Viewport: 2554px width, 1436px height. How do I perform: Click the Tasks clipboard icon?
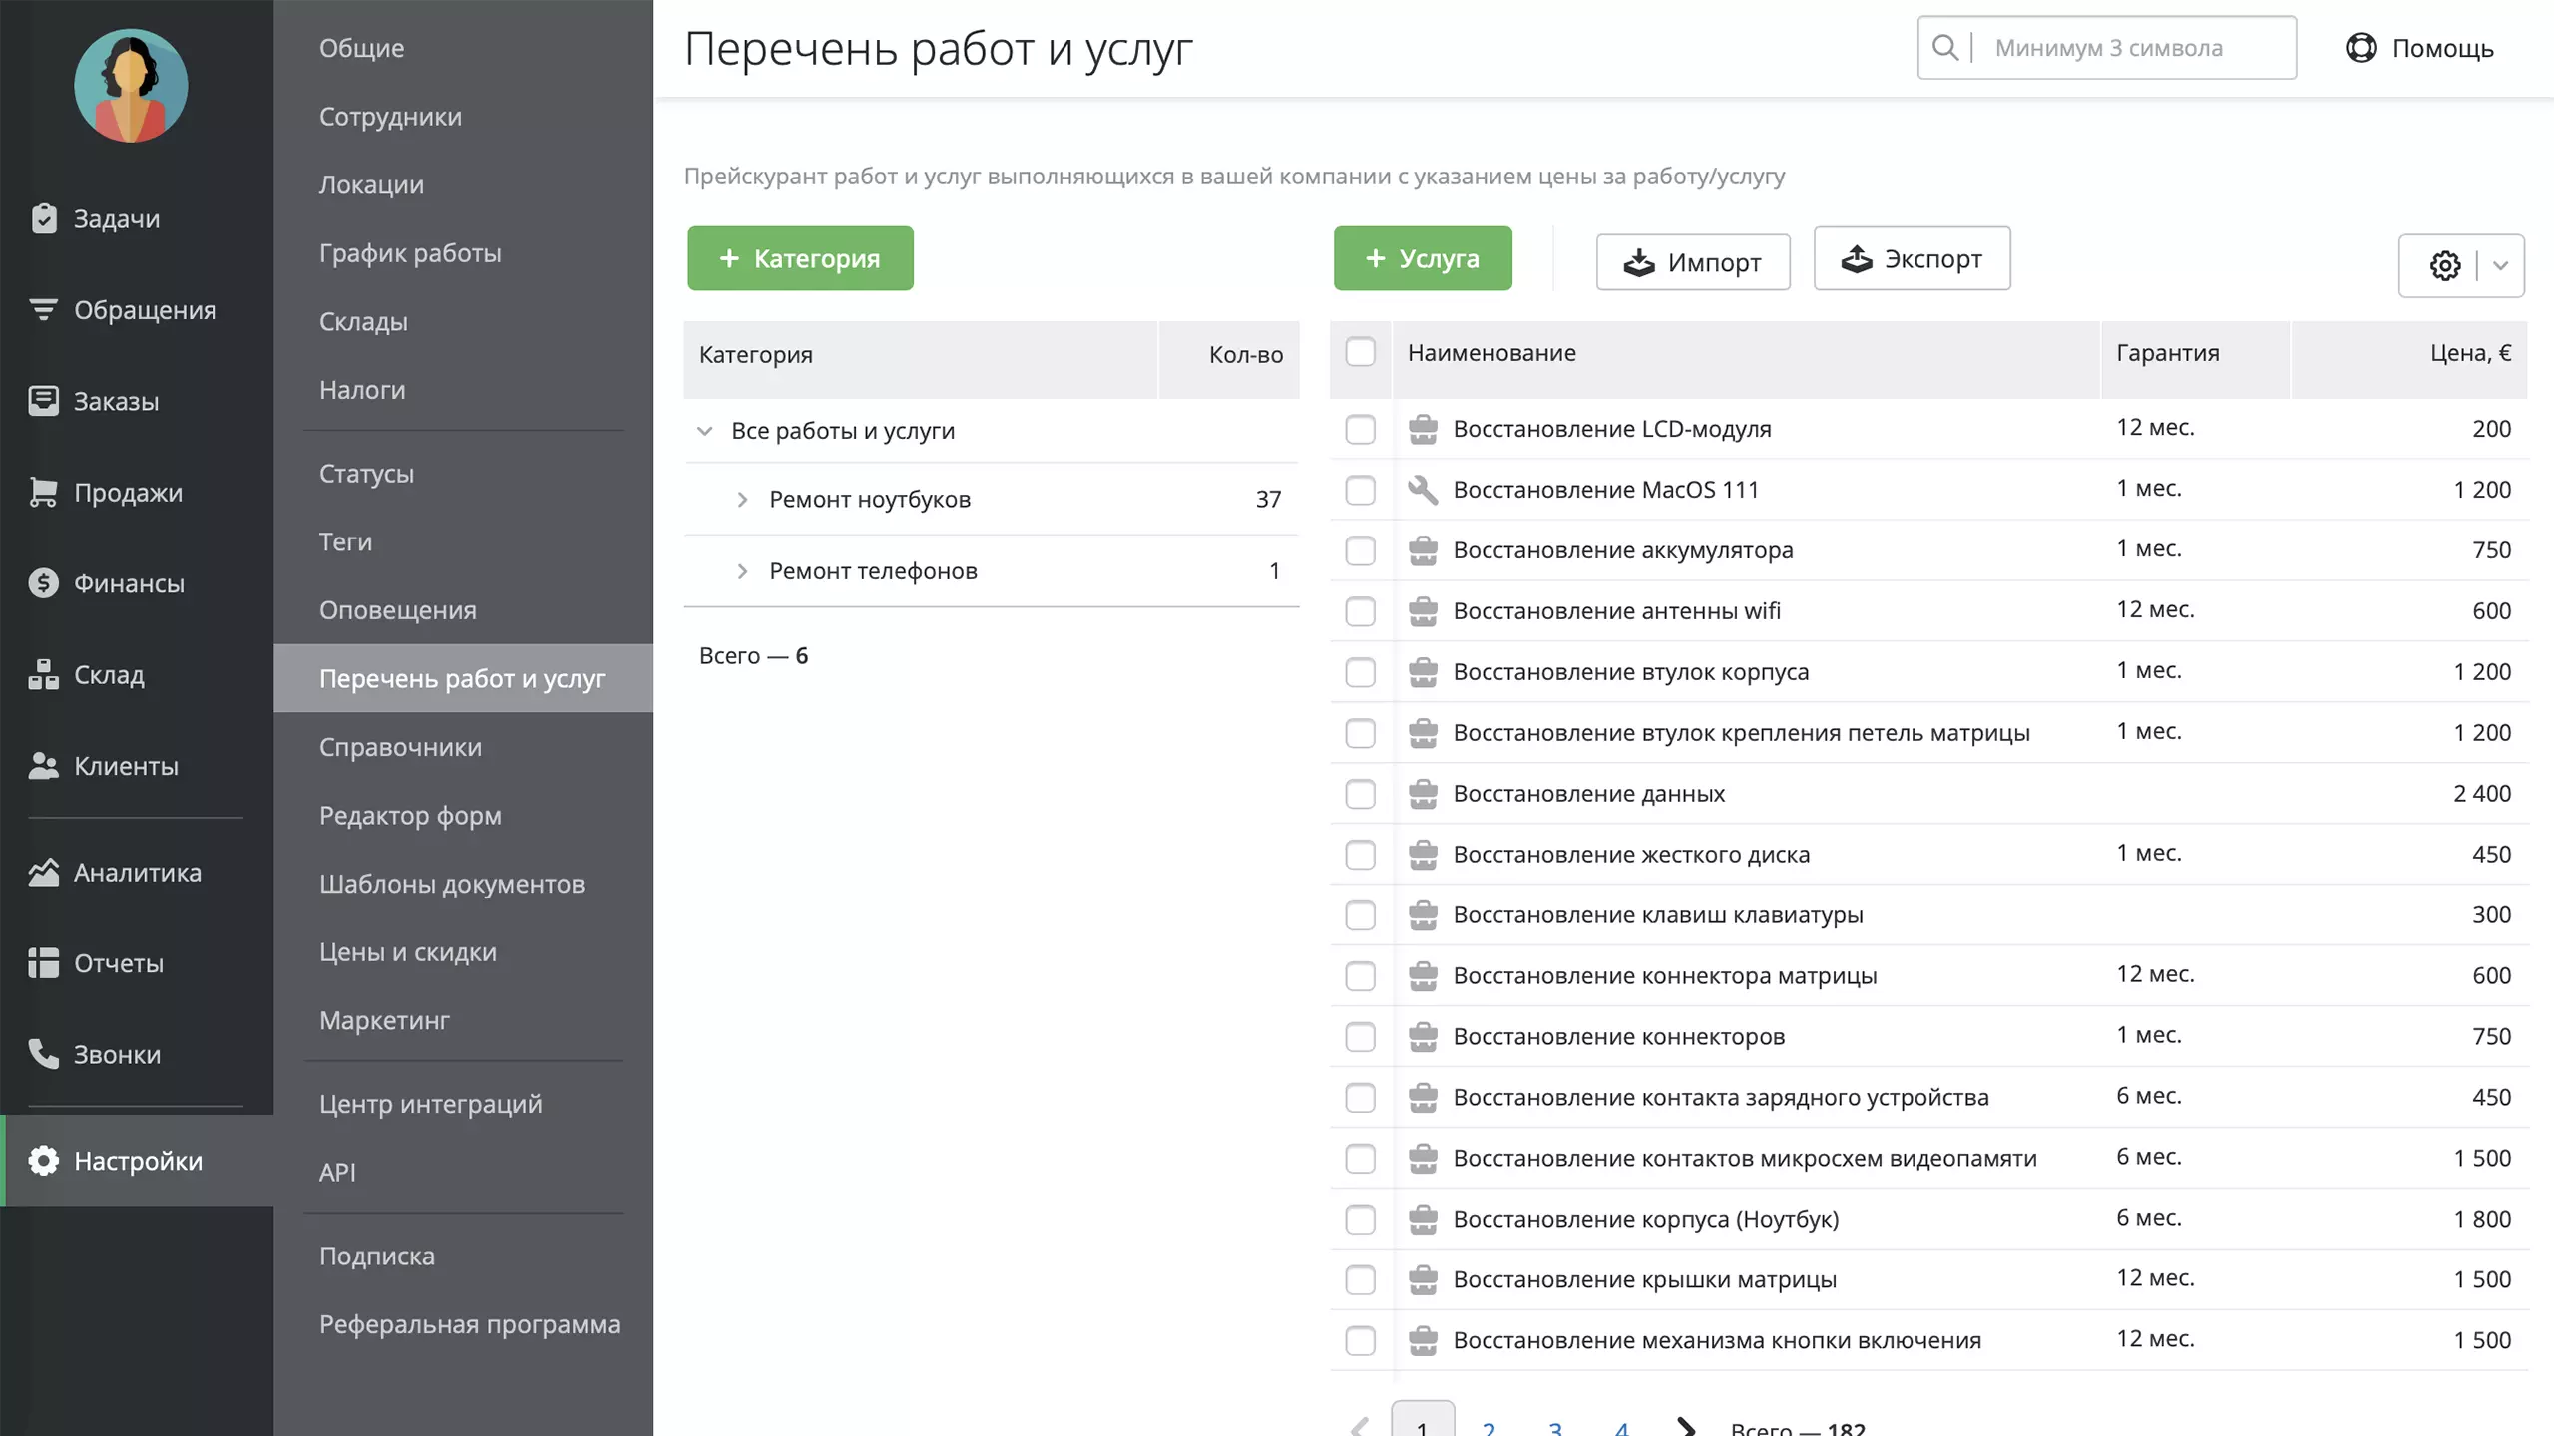point(44,218)
